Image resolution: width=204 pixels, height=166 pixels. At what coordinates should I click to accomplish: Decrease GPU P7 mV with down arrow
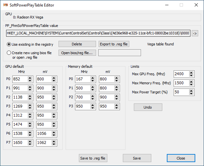[x=54, y=144]
